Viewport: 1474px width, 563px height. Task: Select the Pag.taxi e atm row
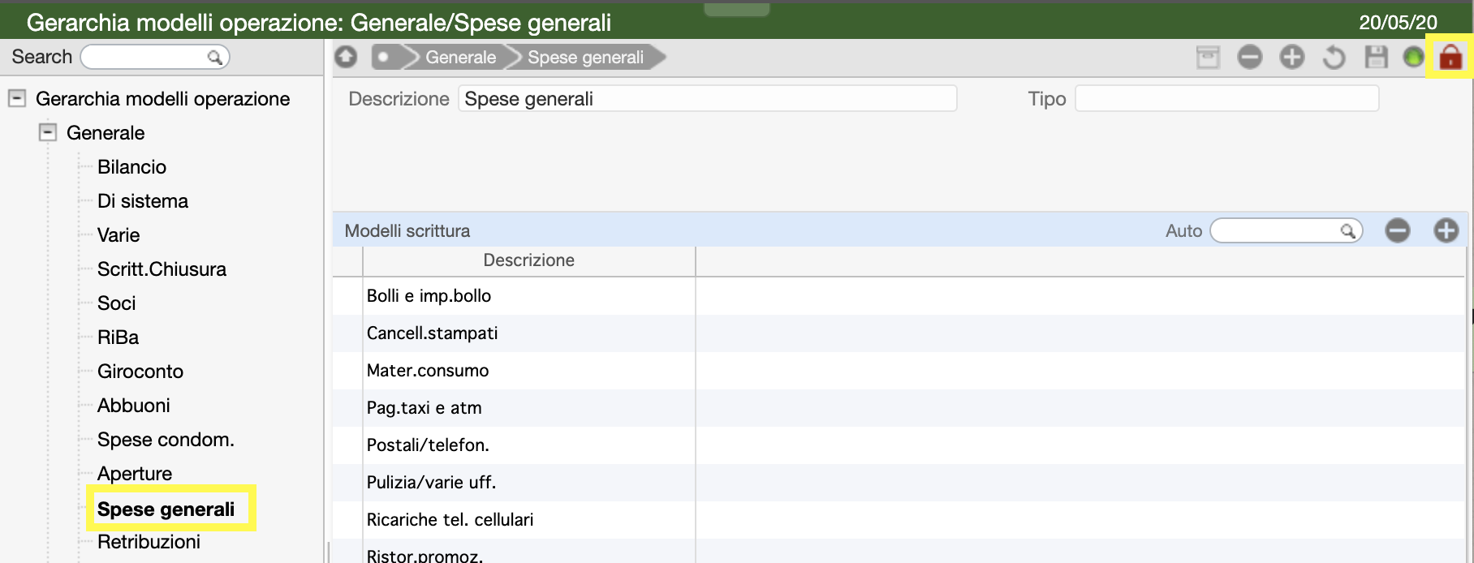pos(899,408)
